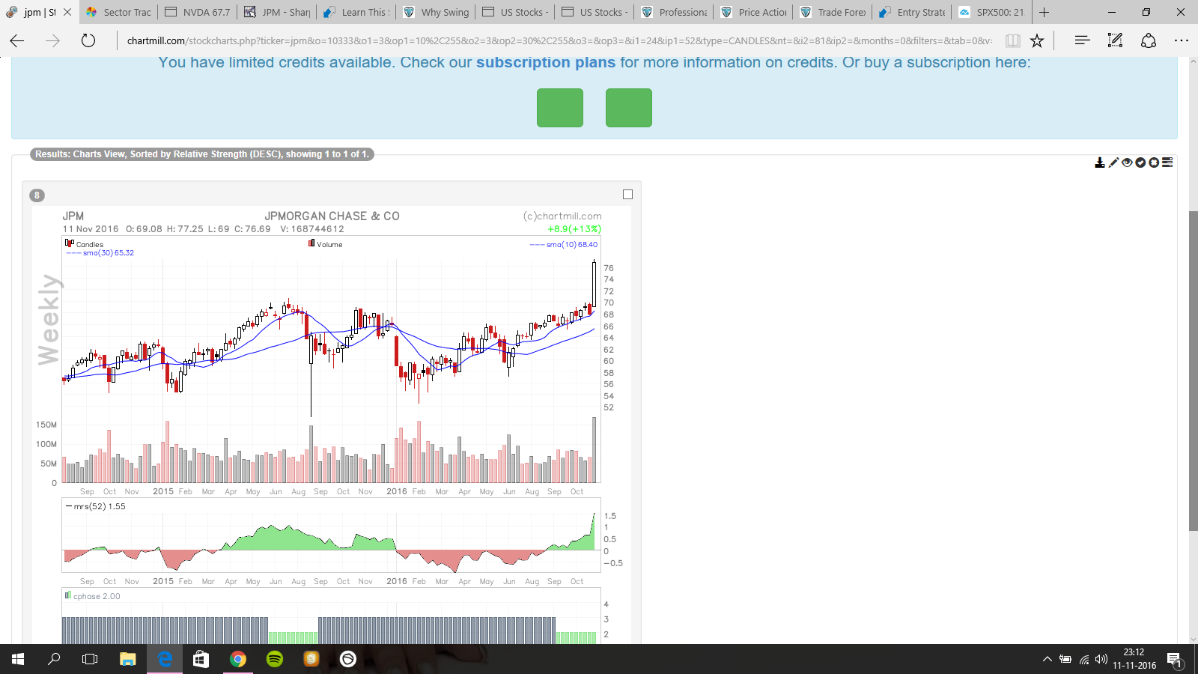This screenshot has height=674, width=1198.
Task: Click the page vertical scrollbar thumb
Action: point(1193,371)
